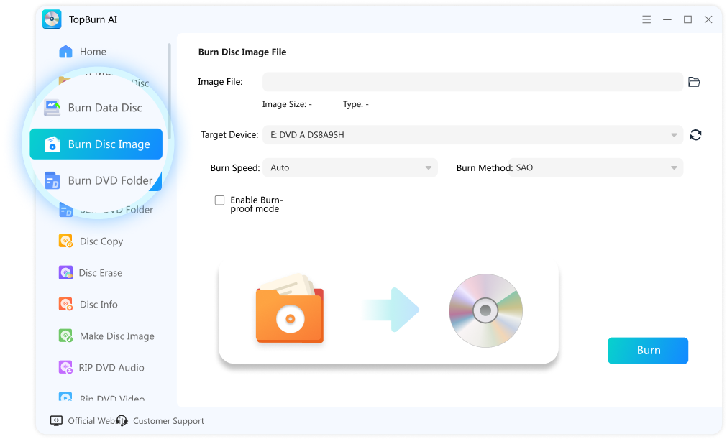Click the Disc Erase sidebar icon
The width and height of the screenshot is (727, 439).
click(65, 273)
